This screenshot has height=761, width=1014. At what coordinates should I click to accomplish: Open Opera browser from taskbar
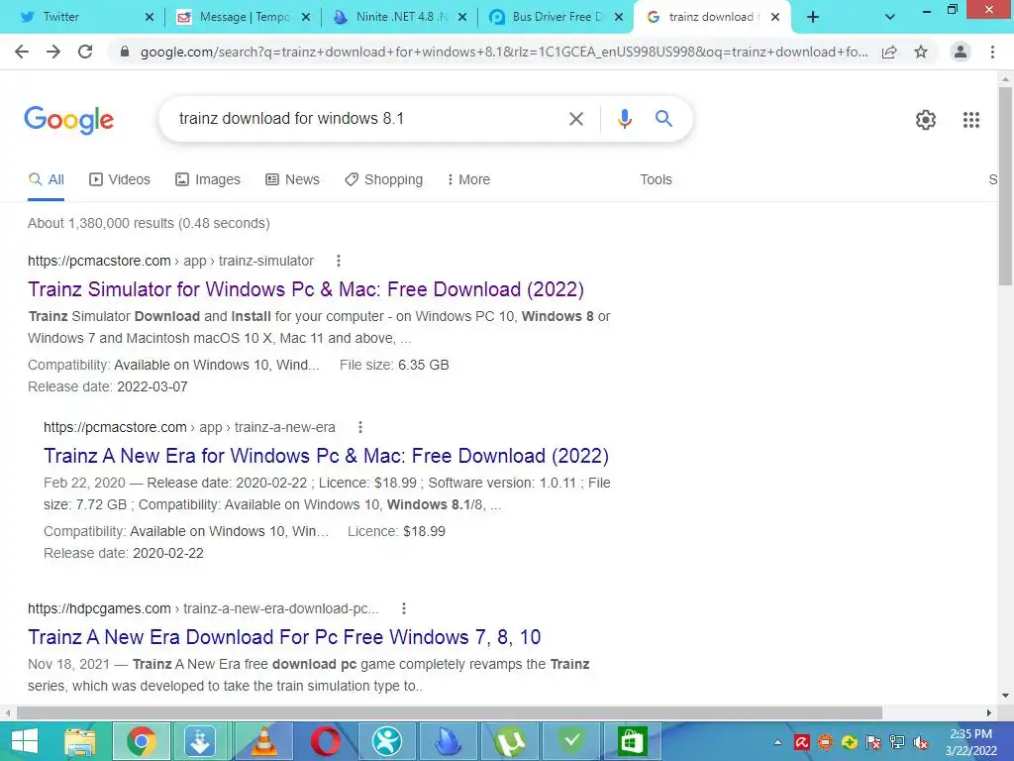point(325,741)
